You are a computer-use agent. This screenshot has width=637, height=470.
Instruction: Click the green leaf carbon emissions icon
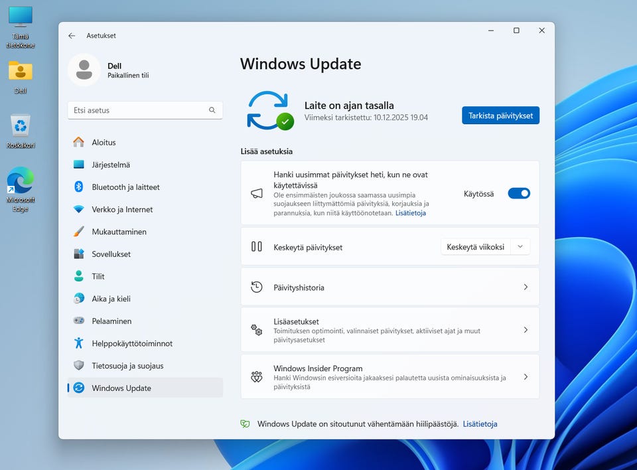245,424
